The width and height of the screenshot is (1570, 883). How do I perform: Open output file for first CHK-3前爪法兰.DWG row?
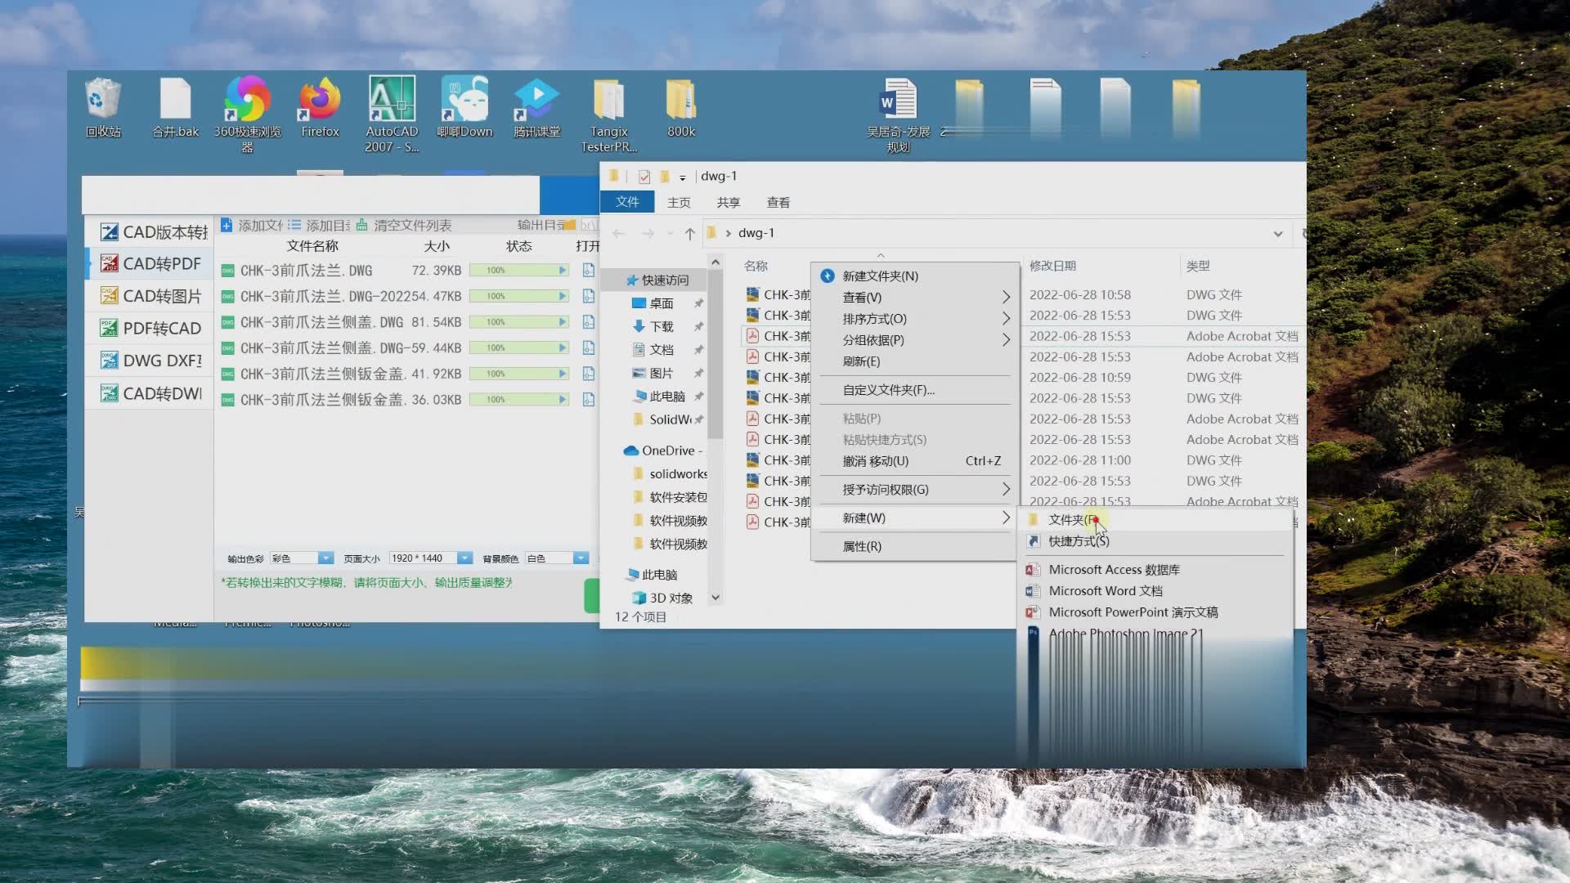(588, 270)
